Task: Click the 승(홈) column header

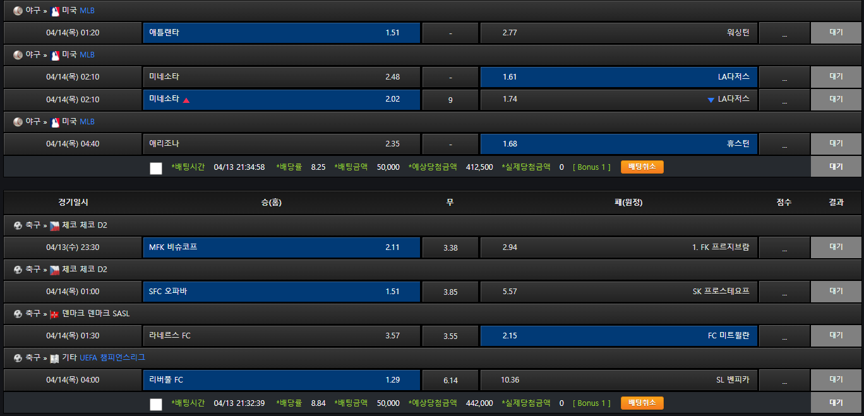Action: (272, 203)
